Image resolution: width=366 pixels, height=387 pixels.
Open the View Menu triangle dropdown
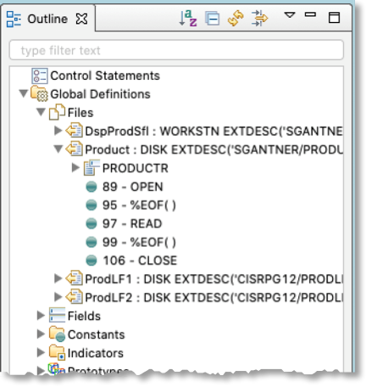(290, 15)
